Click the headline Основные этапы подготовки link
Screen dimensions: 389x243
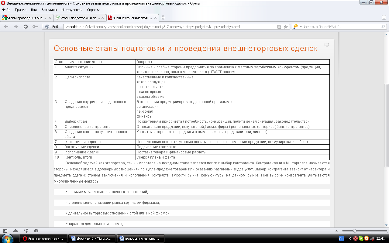(x=185, y=49)
